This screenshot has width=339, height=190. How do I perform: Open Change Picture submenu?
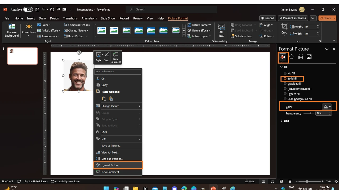click(118, 106)
